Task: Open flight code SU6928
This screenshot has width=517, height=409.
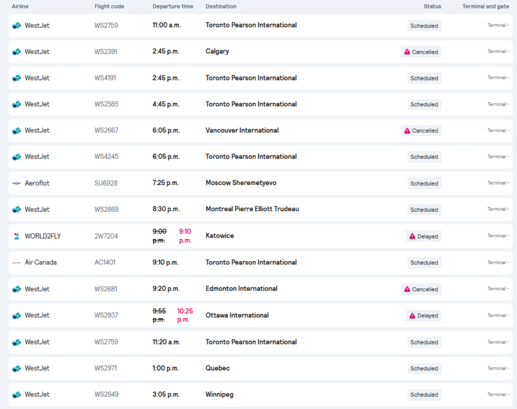Action: click(106, 183)
